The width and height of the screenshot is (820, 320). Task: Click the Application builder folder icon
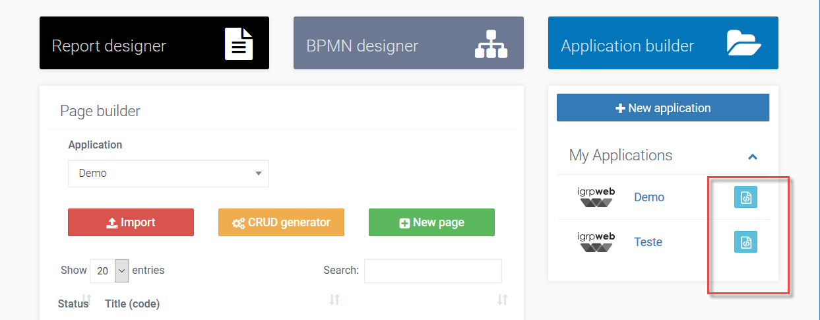pyautogui.click(x=744, y=44)
